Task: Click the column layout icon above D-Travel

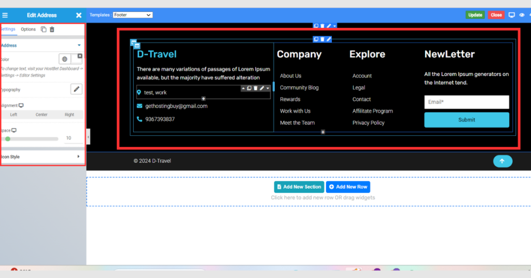Action: pyautogui.click(x=137, y=46)
